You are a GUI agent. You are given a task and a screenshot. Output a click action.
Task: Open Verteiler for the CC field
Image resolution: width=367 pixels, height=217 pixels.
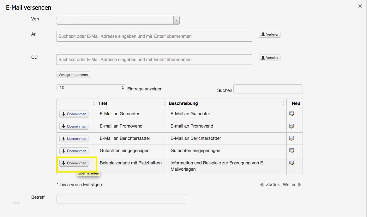pos(269,58)
